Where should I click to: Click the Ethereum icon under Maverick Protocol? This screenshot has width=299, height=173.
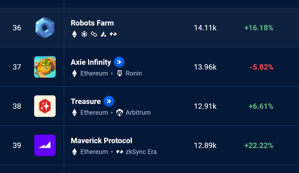pos(74,152)
